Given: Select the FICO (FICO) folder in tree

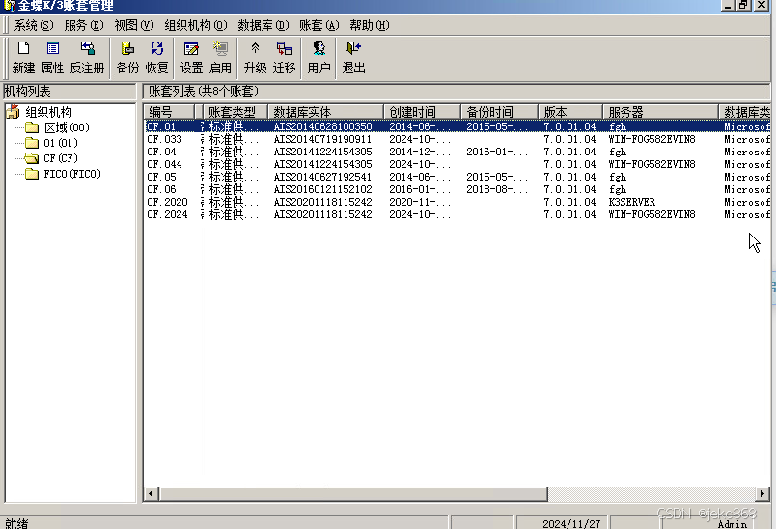Looking at the screenshot, I should [x=72, y=174].
